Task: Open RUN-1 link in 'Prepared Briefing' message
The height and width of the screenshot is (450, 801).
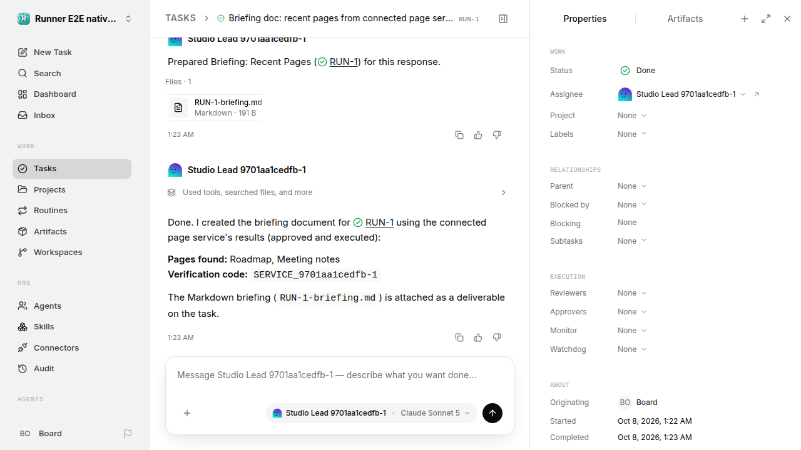Action: [344, 62]
